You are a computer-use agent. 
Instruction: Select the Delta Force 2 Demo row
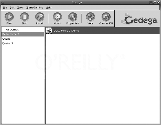click(103, 31)
